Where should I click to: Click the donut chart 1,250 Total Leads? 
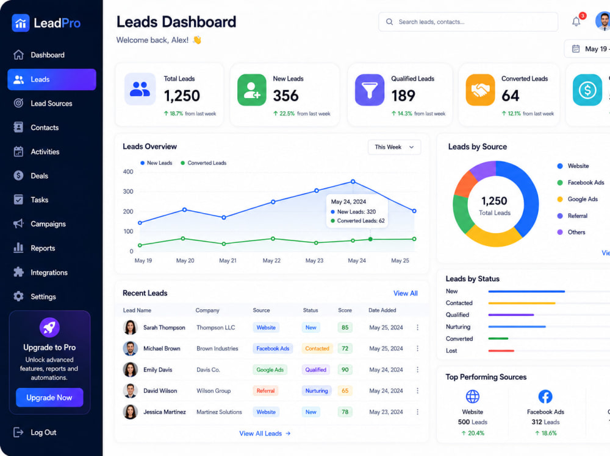(495, 204)
